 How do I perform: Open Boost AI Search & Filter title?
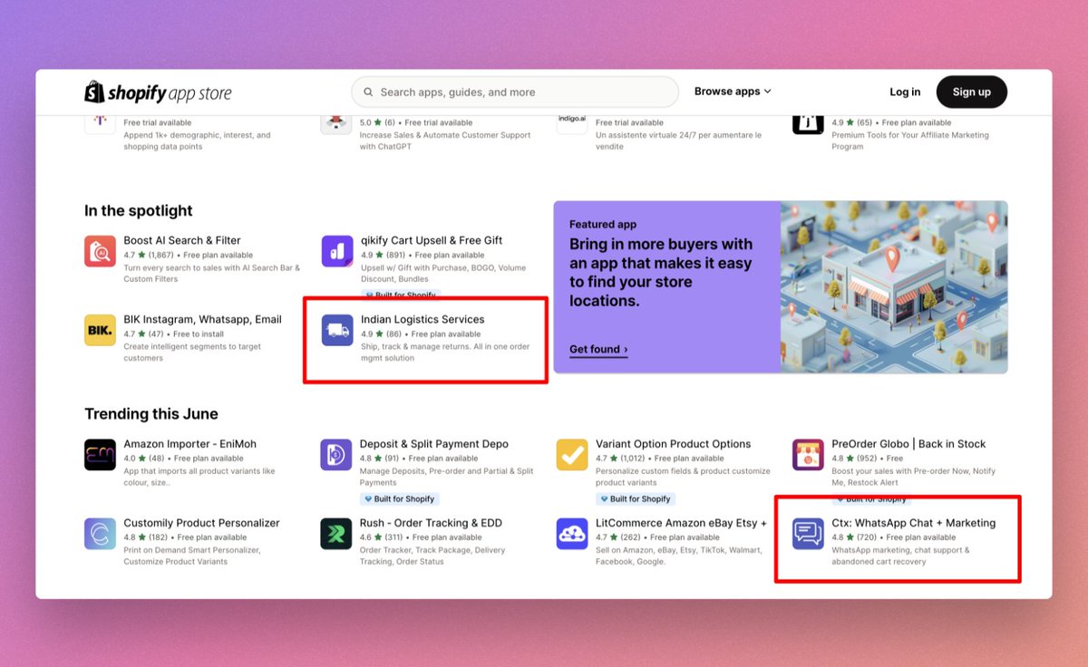point(182,240)
